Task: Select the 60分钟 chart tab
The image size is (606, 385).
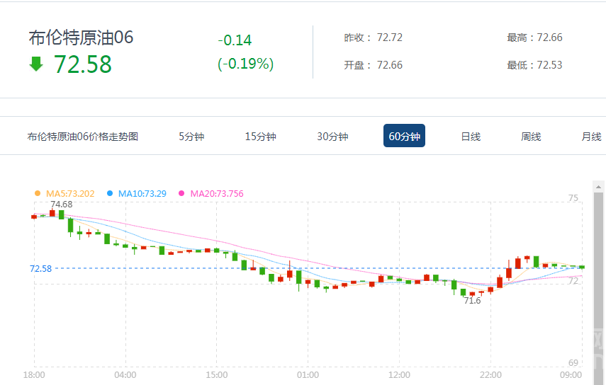Action: (404, 135)
